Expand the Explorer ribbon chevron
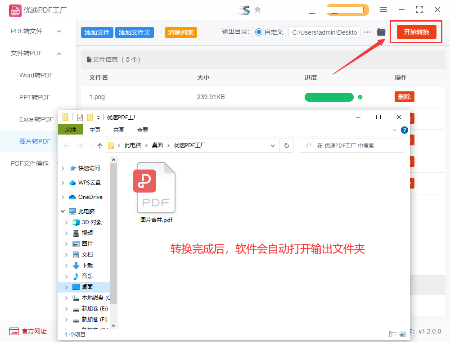Image resolution: width=450 pixels, height=342 pixels. click(395, 130)
